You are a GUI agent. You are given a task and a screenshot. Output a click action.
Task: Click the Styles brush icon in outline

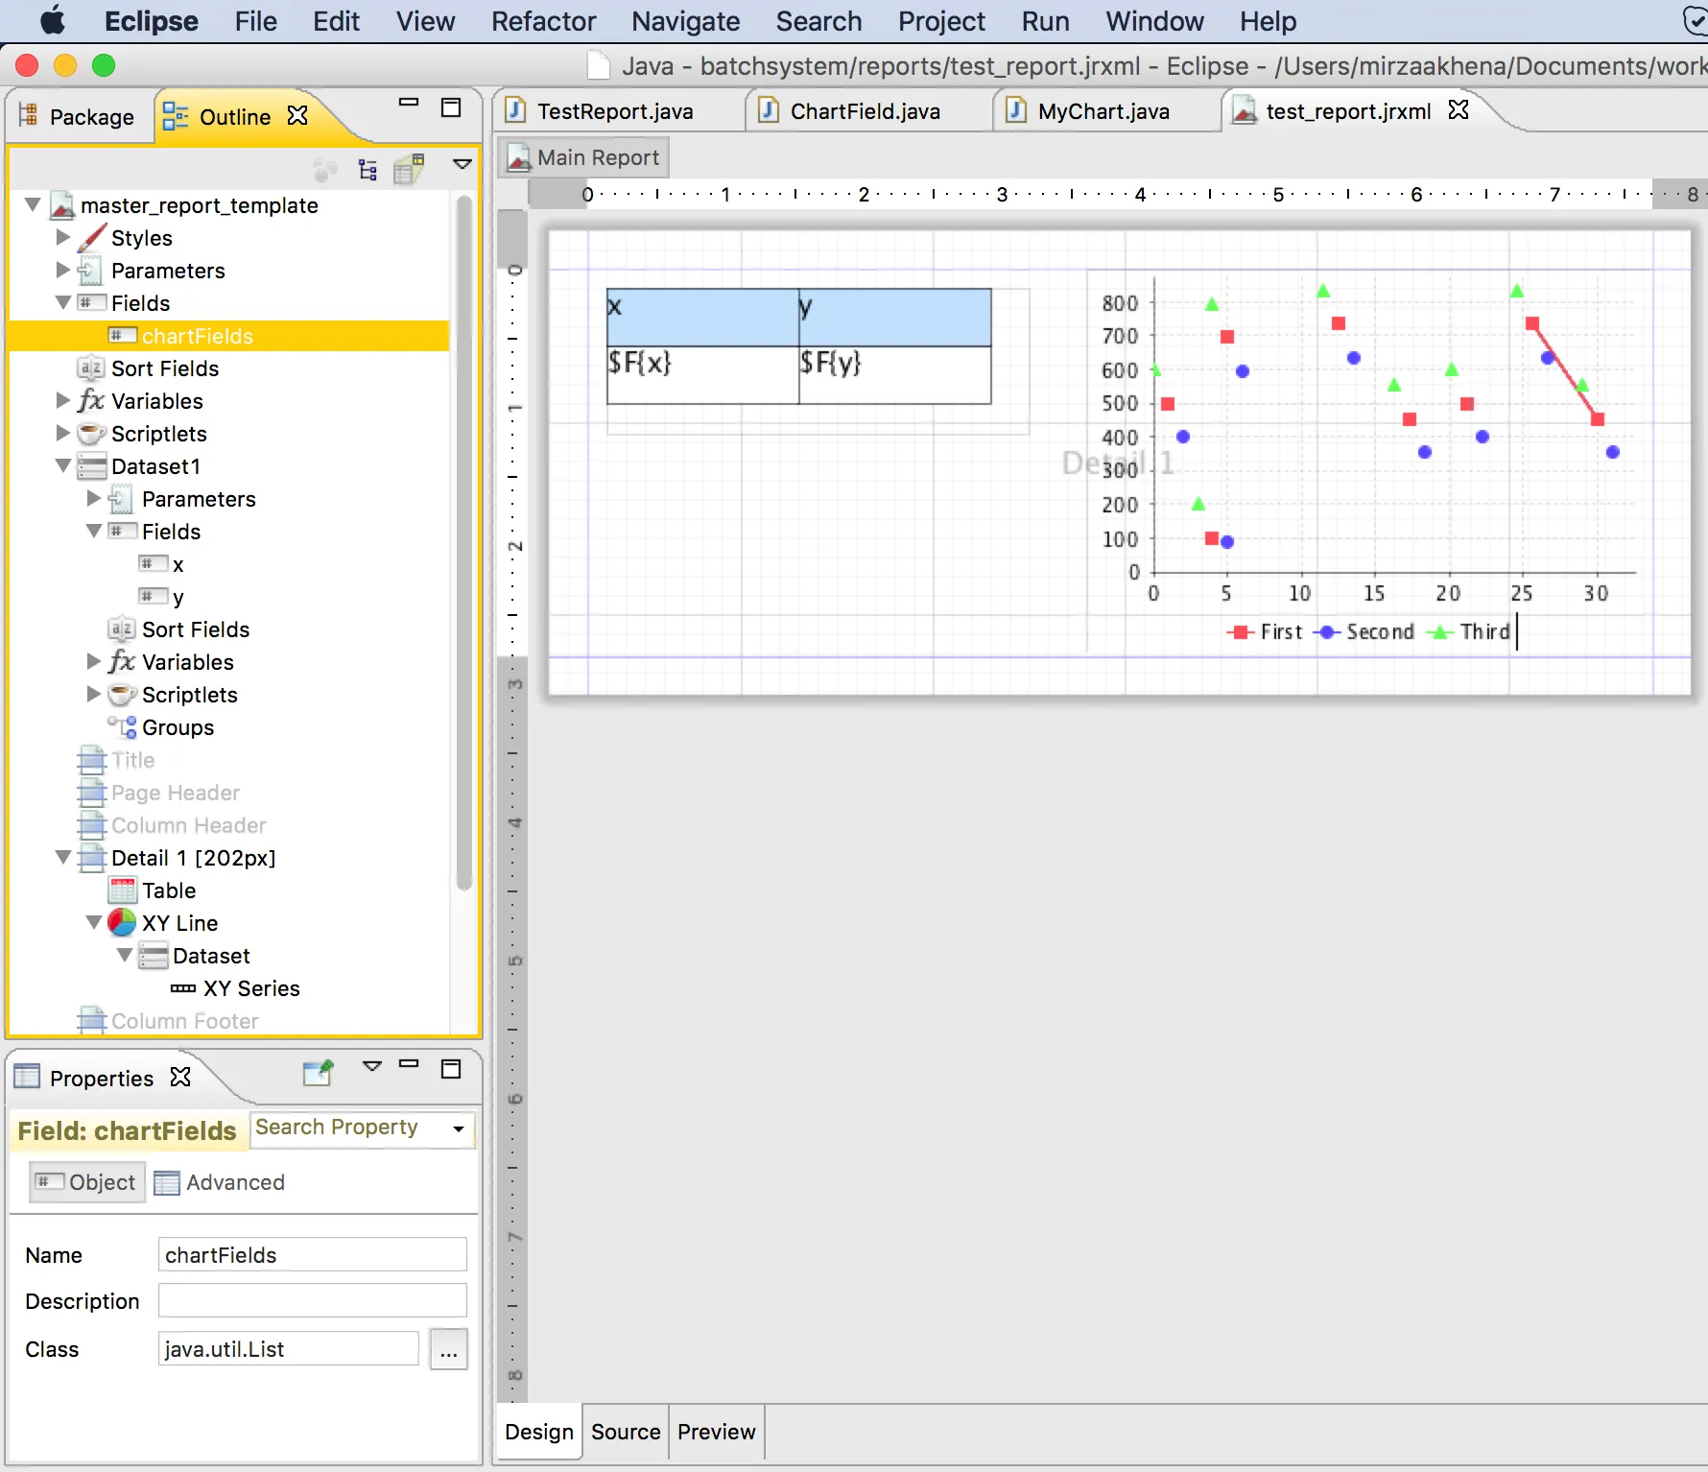pos(92,238)
